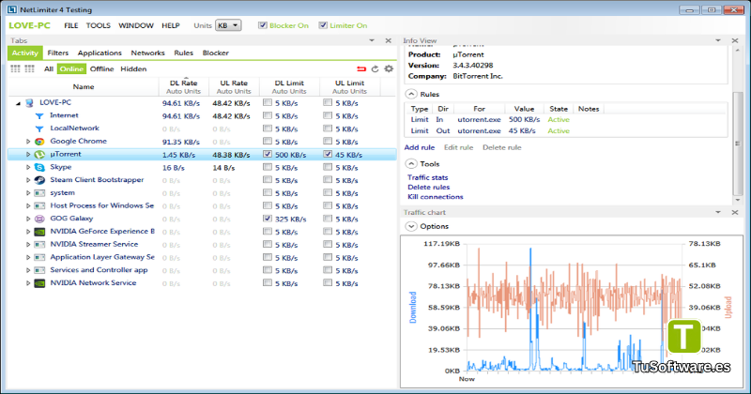Click Kill connections link

point(436,197)
